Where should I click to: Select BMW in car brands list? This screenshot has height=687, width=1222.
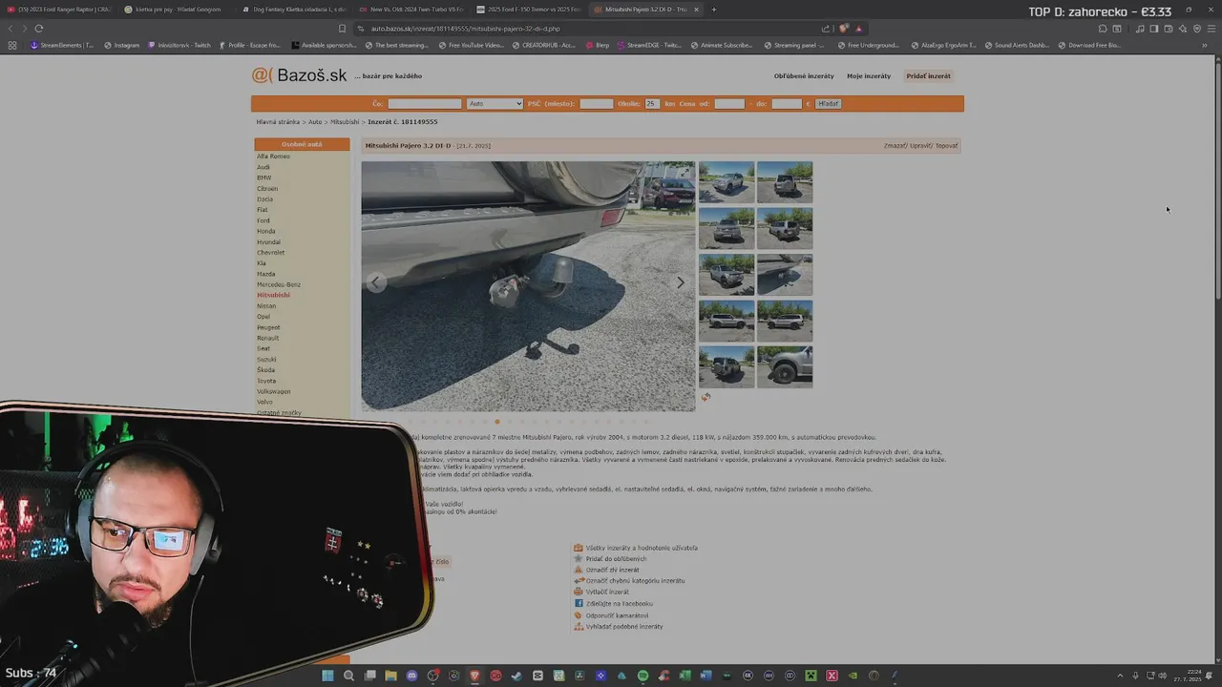(264, 177)
